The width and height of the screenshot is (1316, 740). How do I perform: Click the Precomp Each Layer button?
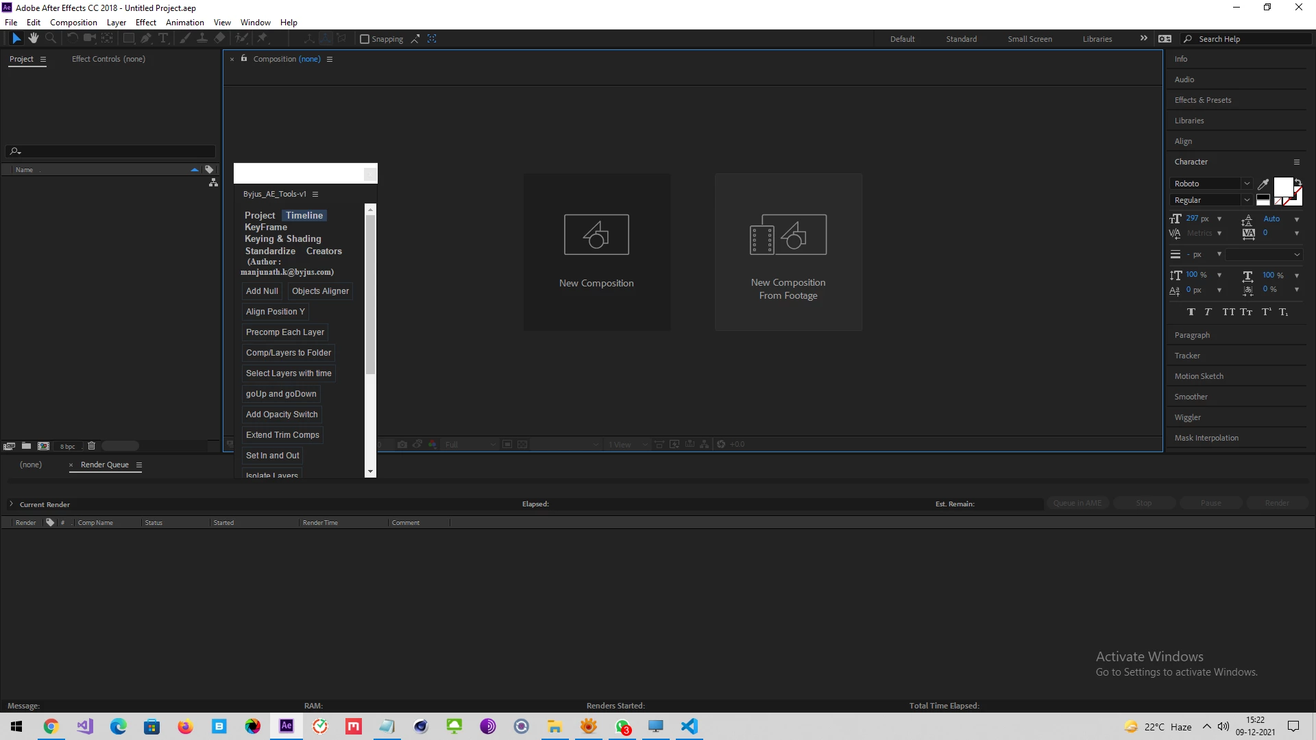285,332
